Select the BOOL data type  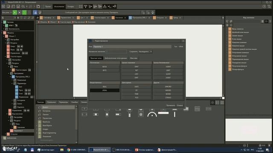(105, 67)
